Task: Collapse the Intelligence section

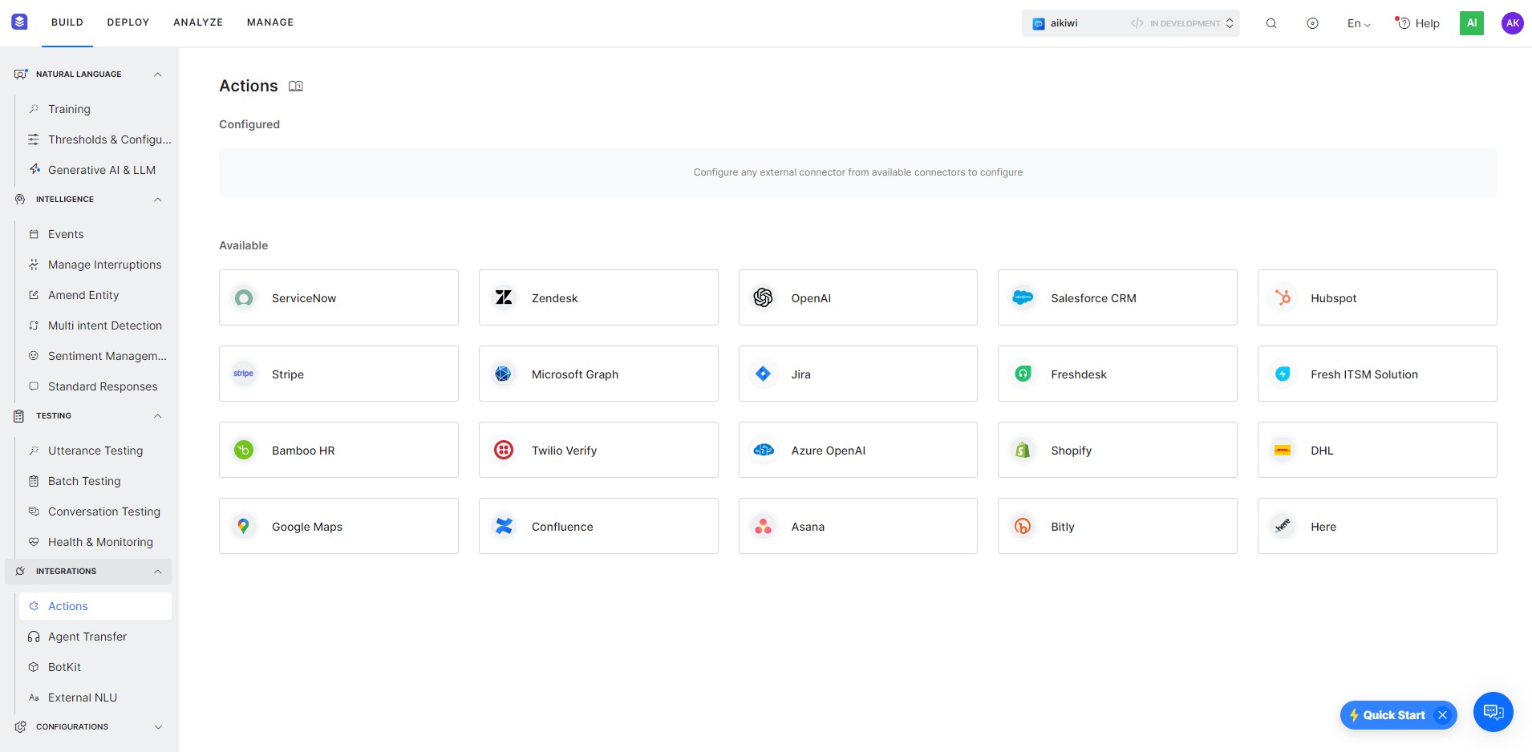Action: click(x=158, y=200)
